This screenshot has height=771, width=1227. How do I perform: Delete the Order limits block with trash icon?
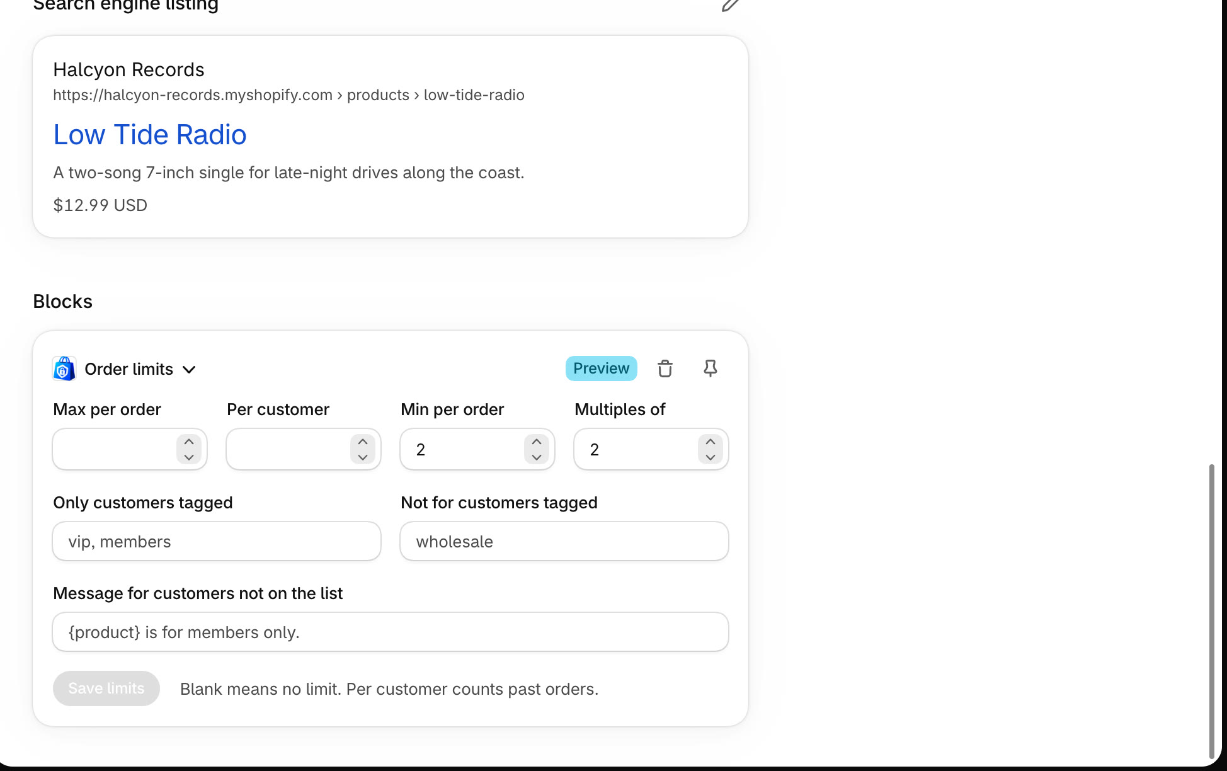665,368
